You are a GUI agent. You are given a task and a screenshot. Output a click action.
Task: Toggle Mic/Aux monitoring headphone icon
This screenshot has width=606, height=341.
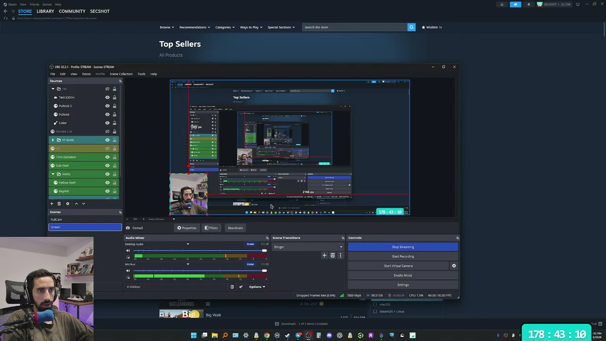tap(128, 277)
